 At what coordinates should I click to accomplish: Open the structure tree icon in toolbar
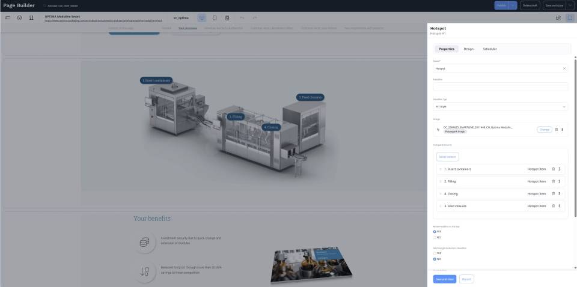pos(558,18)
